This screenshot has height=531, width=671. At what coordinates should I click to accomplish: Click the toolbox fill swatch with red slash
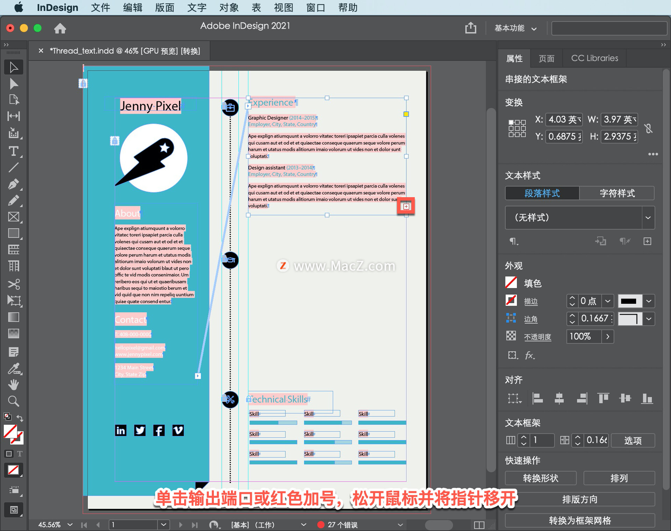click(x=10, y=432)
